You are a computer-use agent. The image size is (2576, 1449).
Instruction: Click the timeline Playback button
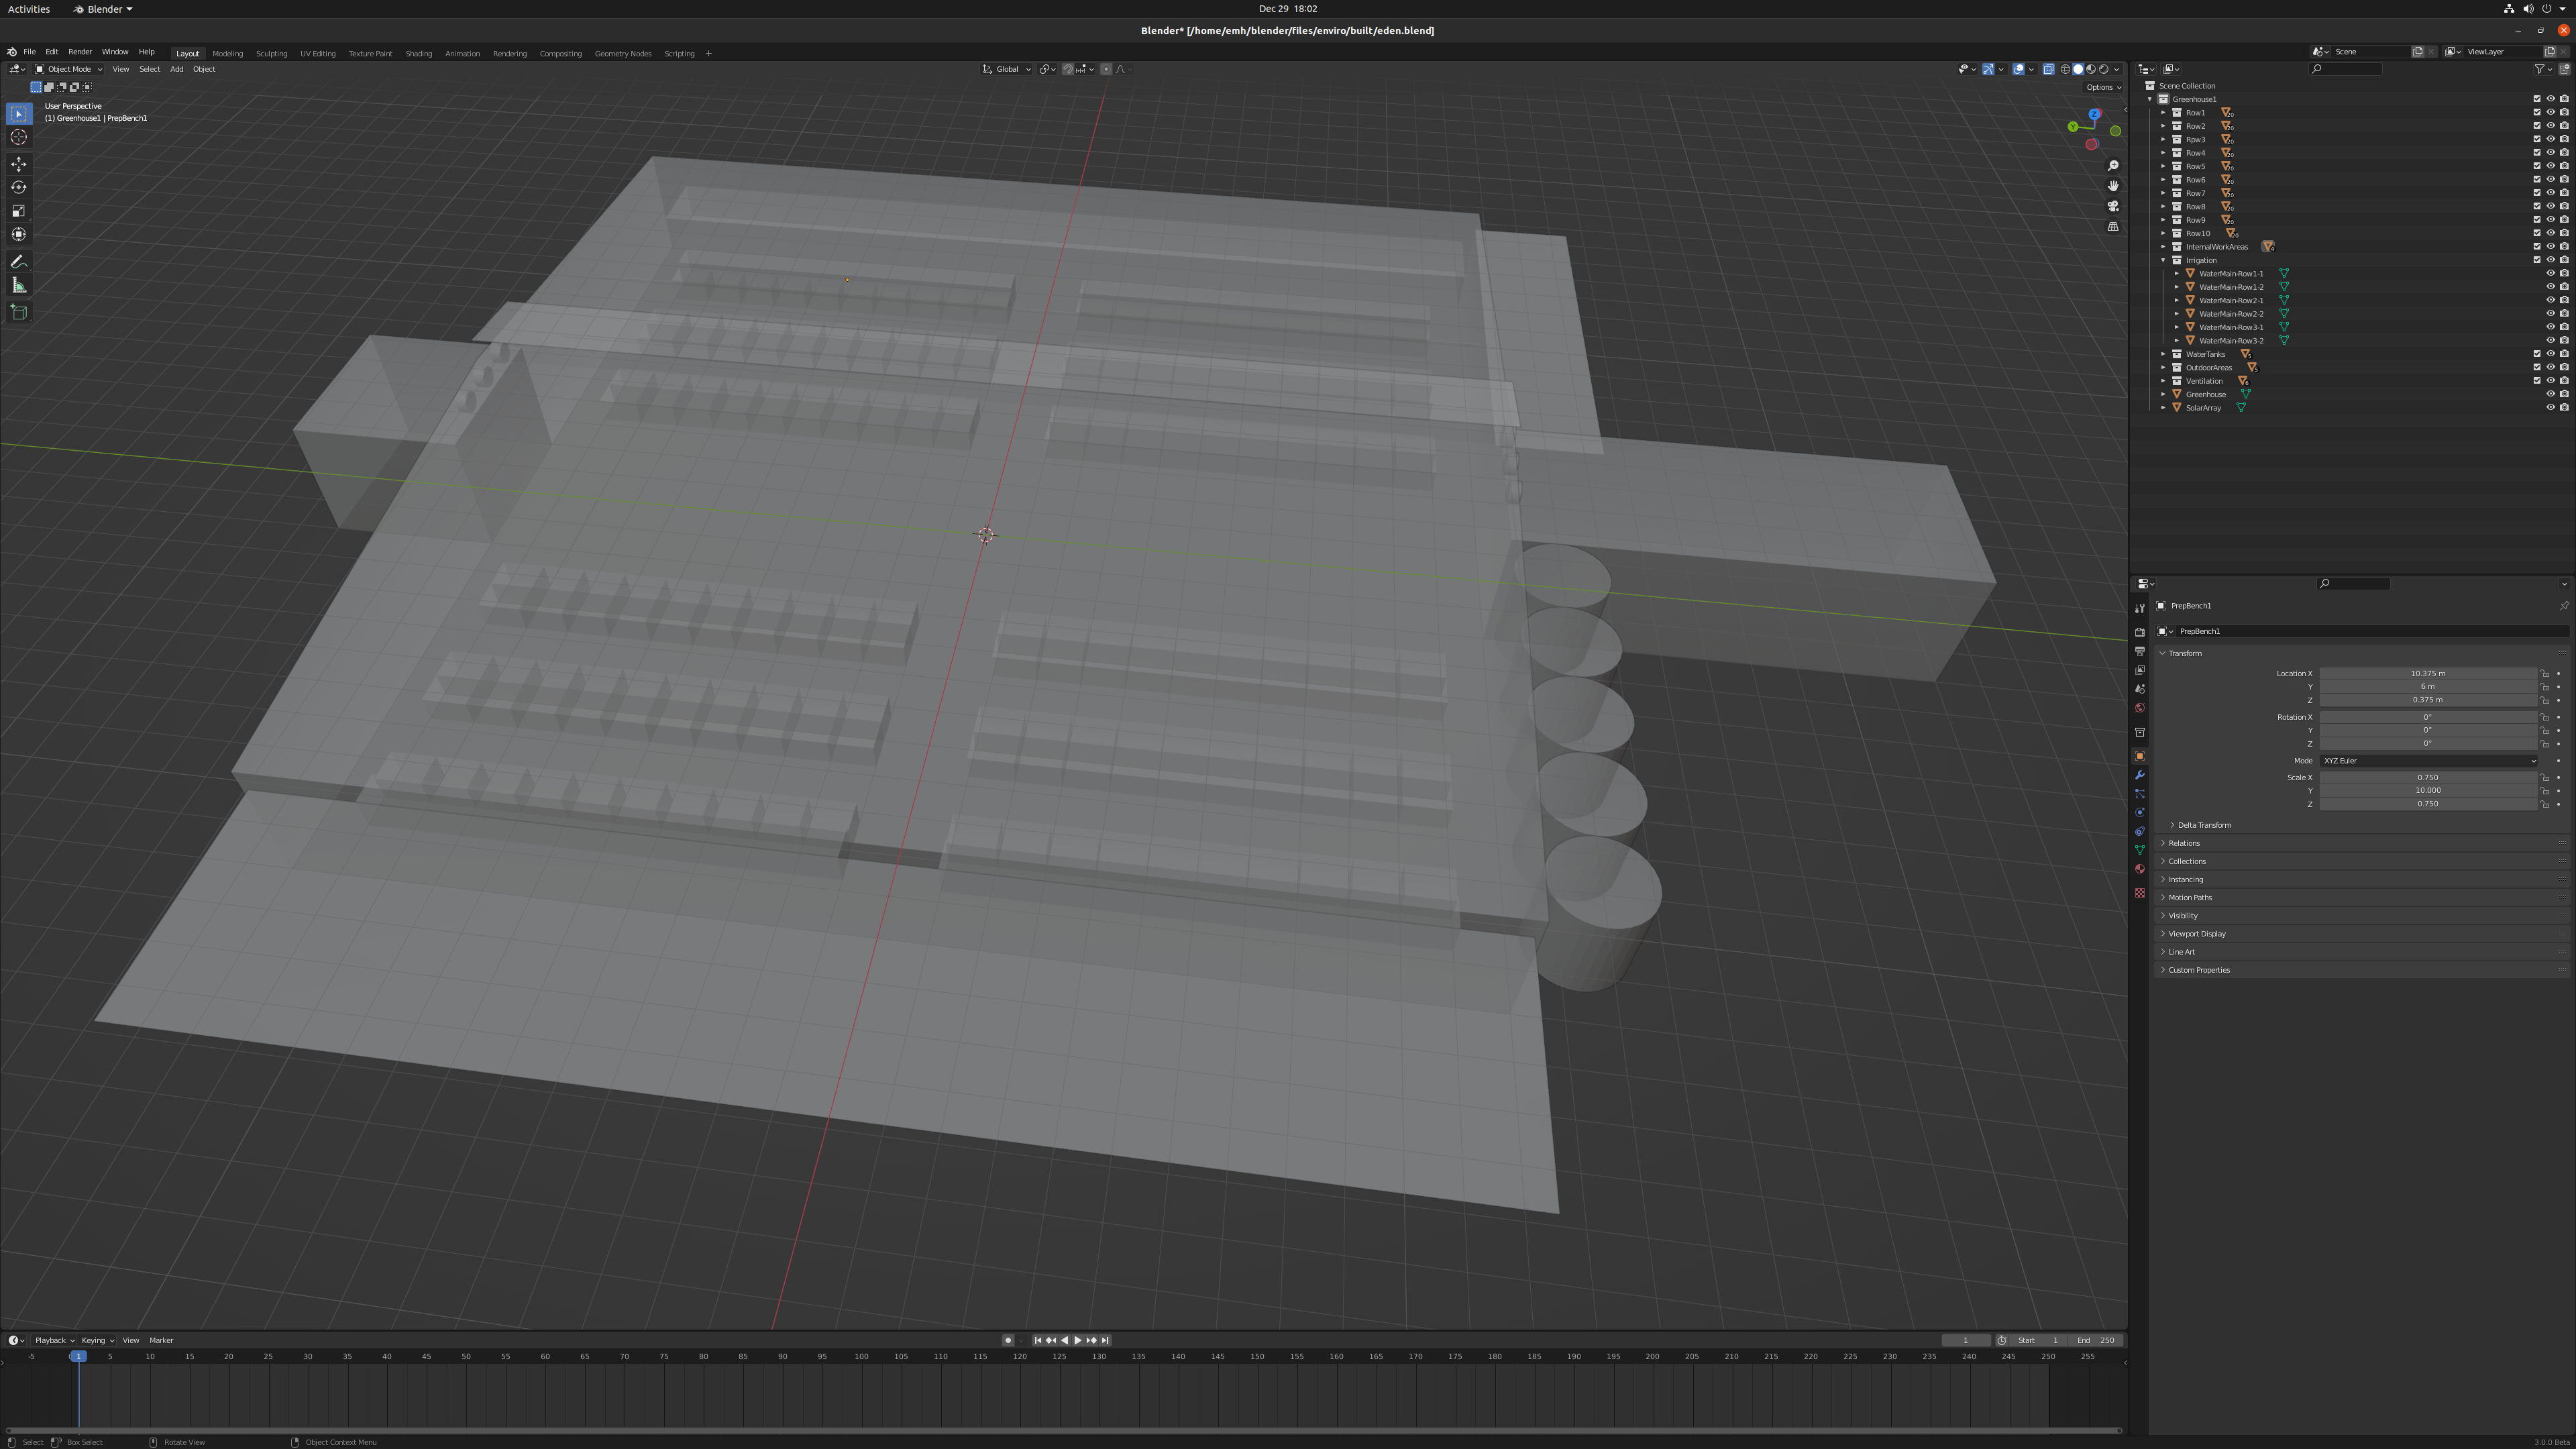coord(54,1341)
